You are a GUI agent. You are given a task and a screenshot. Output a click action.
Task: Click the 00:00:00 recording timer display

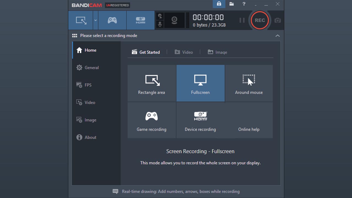(208, 17)
